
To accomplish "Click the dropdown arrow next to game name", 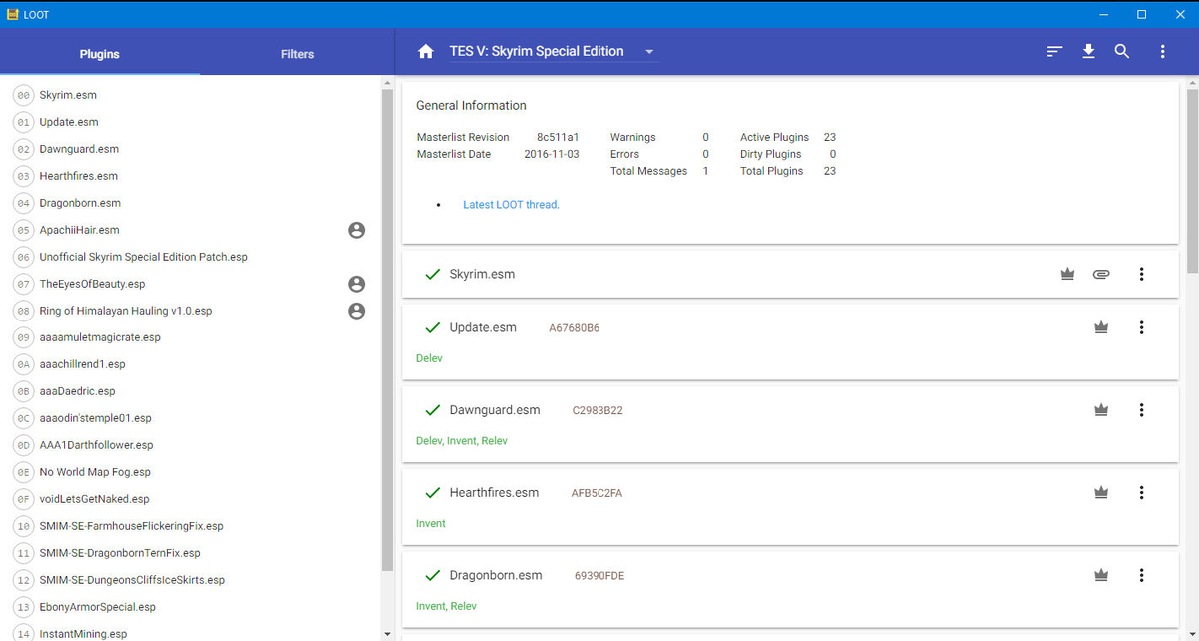I will [x=648, y=52].
